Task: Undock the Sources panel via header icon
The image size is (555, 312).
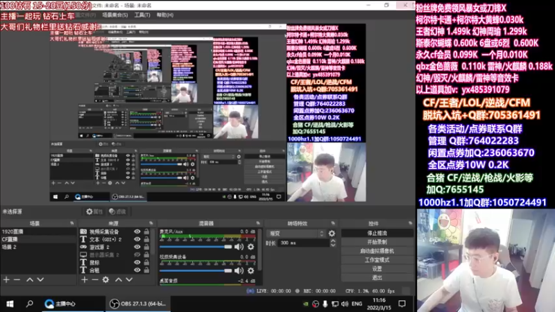Action: pyautogui.click(x=151, y=223)
